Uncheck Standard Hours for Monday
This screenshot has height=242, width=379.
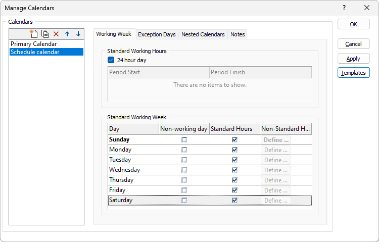pos(234,150)
